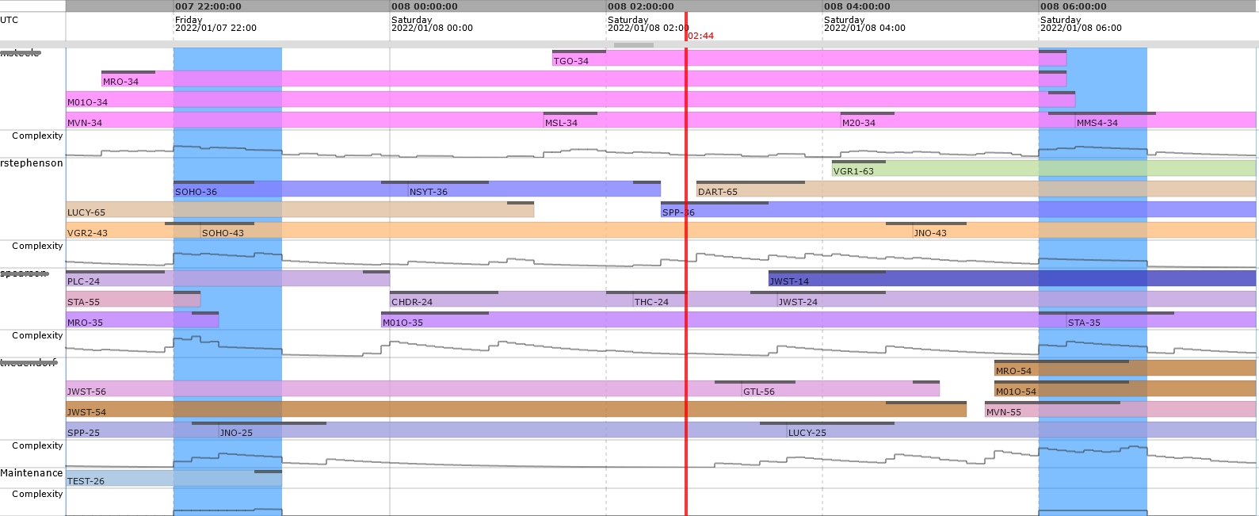1259x516 pixels.
Task: Click the Saturday 2022/01/08 00:00 date label
Action: 432,24
